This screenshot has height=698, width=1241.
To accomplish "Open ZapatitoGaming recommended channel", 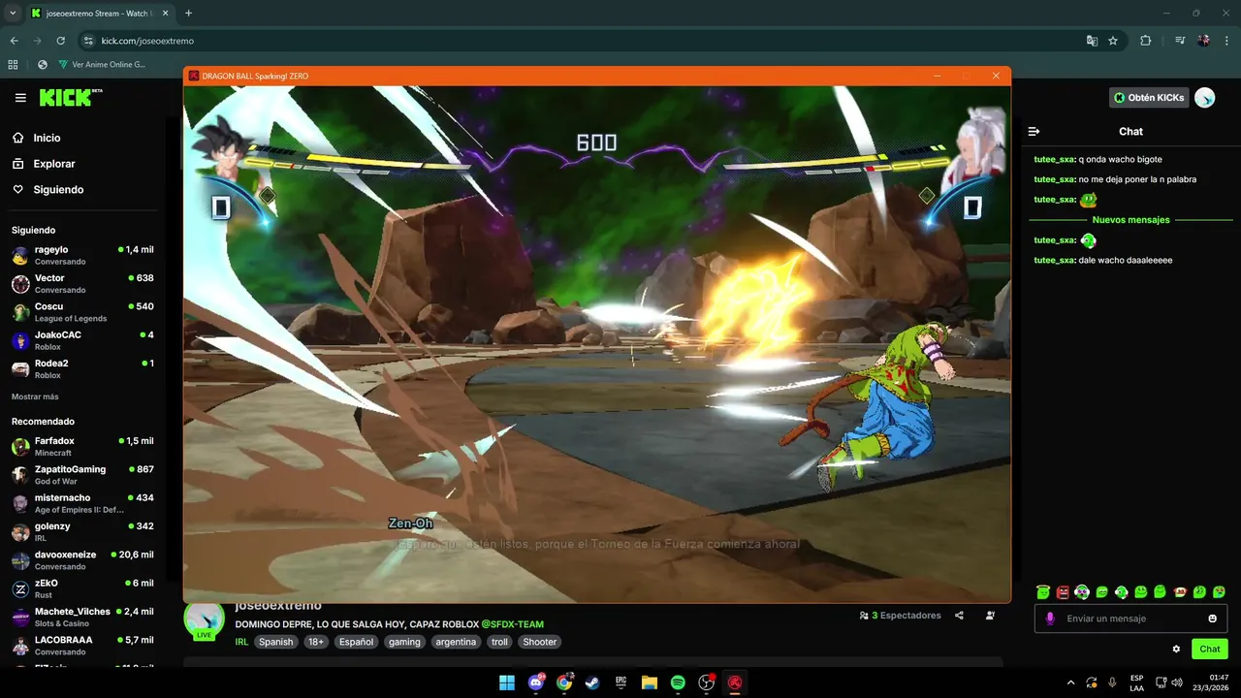I will click(x=82, y=475).
